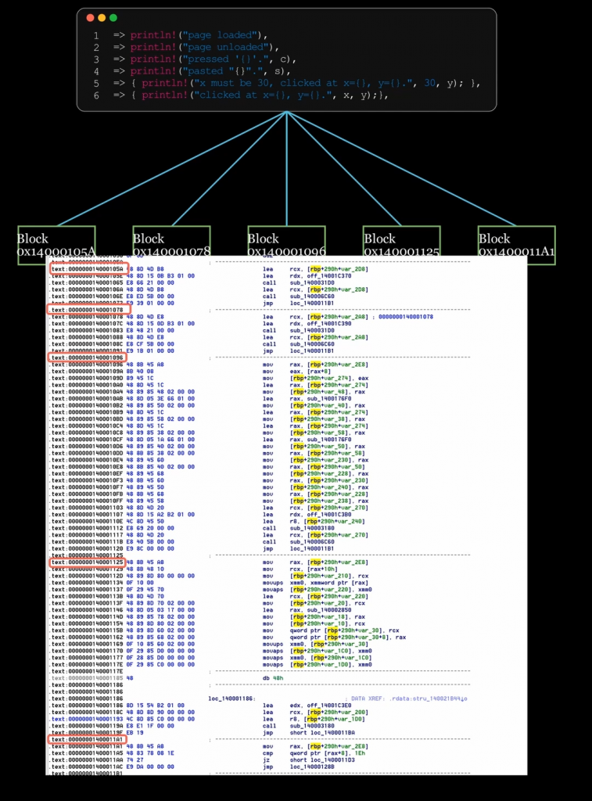Click the red close dot on code window

pos(90,18)
